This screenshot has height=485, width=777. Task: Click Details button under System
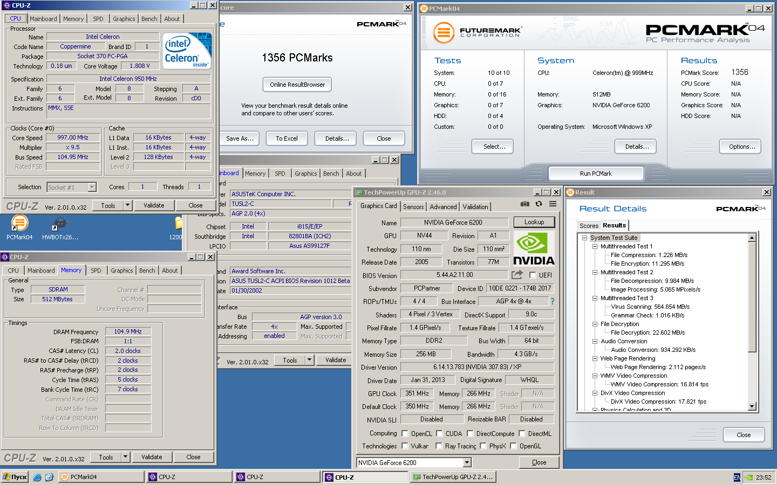tap(636, 147)
